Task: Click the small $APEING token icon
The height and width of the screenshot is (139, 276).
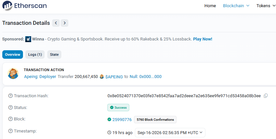Action: coord(101,76)
